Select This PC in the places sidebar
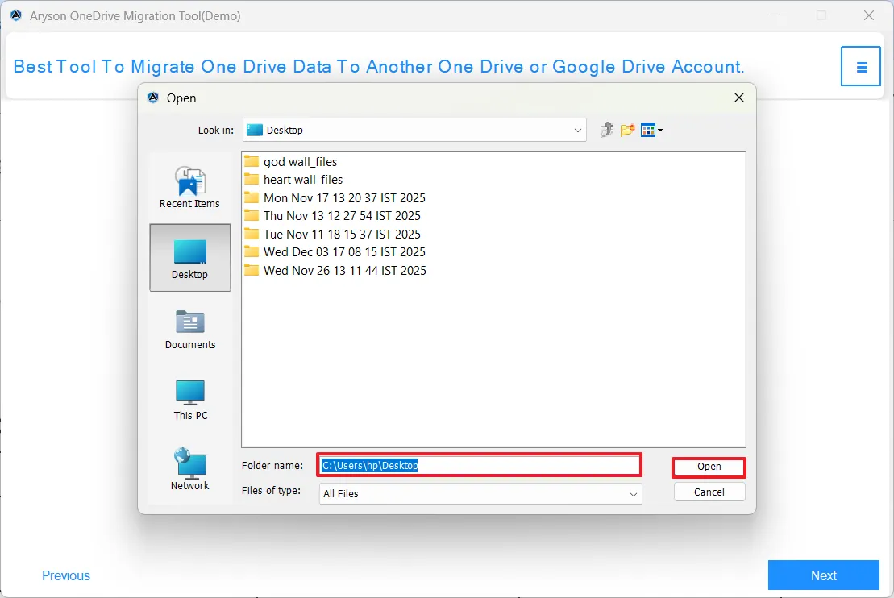The image size is (894, 598). pos(190,401)
